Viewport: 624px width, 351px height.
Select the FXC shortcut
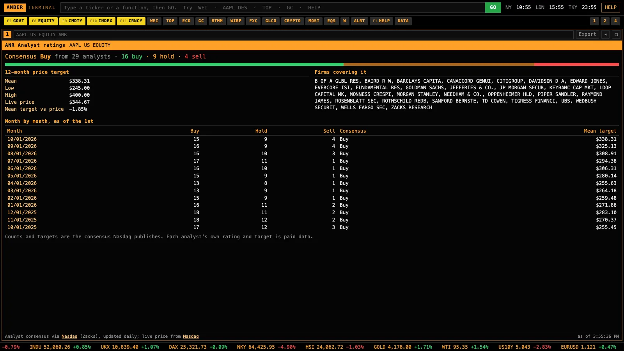click(x=253, y=21)
